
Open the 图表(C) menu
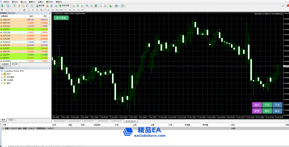(x=32, y=2)
